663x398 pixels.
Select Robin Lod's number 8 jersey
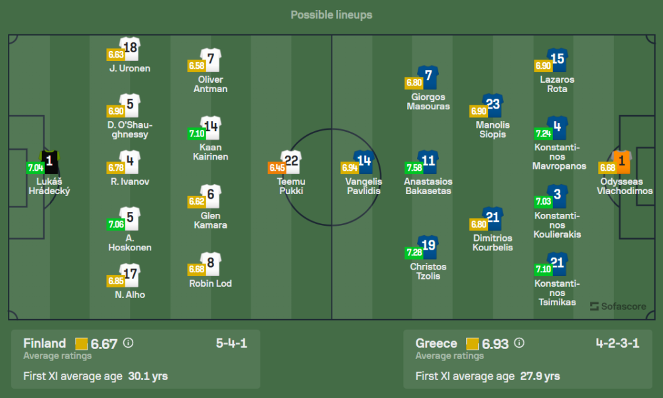click(211, 263)
